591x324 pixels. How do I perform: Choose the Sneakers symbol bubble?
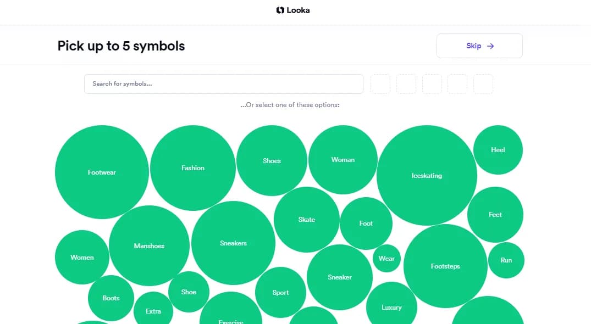[233, 243]
